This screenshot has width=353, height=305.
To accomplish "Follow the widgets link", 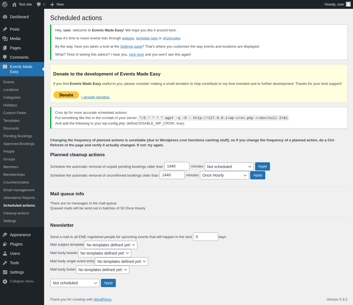I will pyautogui.click(x=128, y=38).
